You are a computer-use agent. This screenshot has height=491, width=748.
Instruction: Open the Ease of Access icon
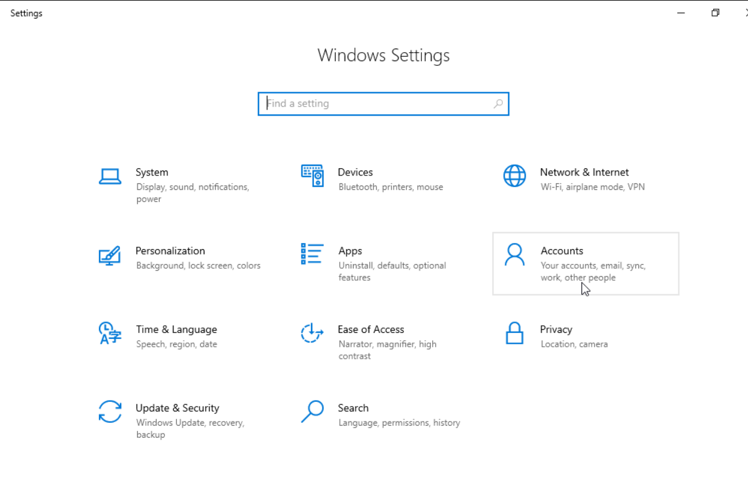[x=312, y=333]
